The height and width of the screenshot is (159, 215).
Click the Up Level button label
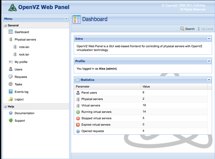207,29
